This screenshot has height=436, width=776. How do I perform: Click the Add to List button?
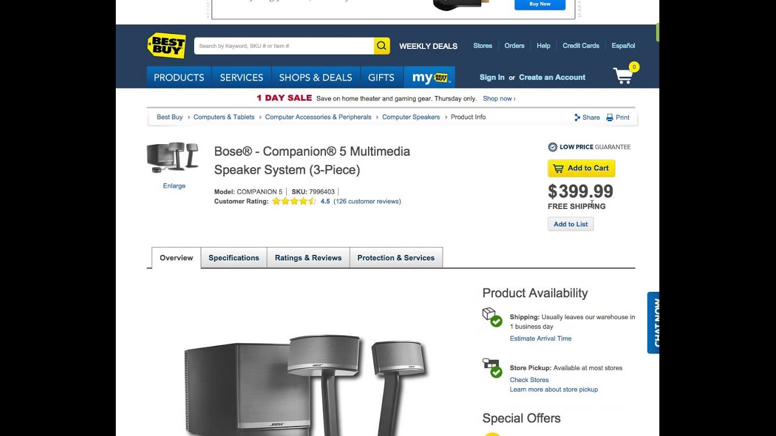(x=570, y=224)
